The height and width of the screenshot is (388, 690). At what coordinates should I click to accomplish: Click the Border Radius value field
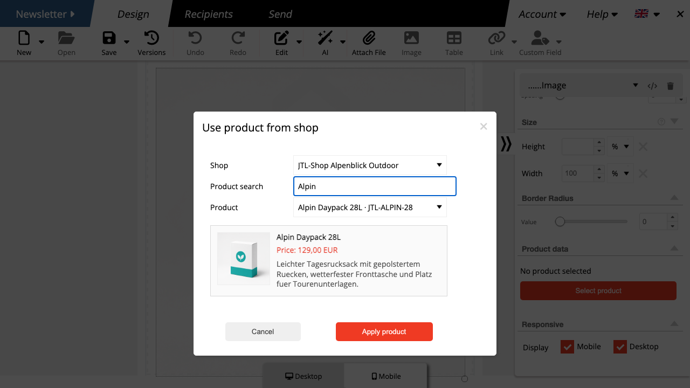653,221
